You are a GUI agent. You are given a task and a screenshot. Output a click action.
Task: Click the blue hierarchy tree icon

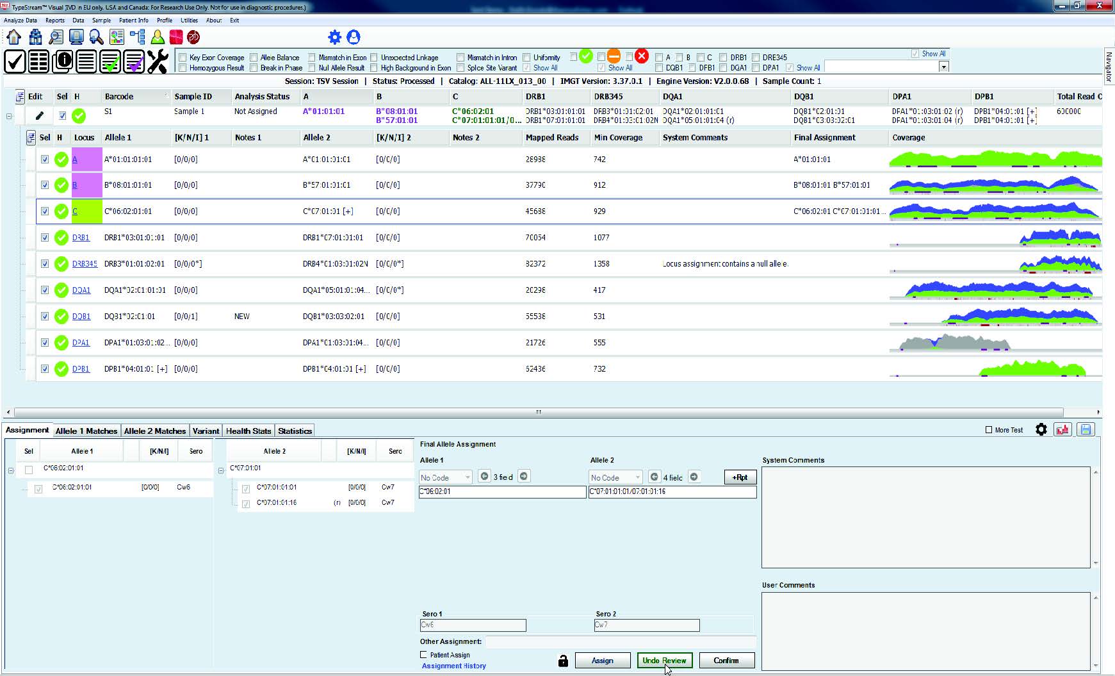pos(137,37)
